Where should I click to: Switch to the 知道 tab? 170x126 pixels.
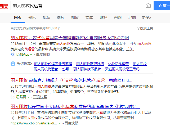(x=75, y=17)
